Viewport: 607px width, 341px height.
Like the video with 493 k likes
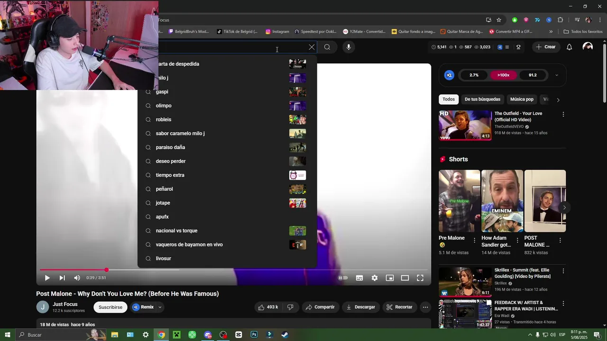click(x=268, y=307)
